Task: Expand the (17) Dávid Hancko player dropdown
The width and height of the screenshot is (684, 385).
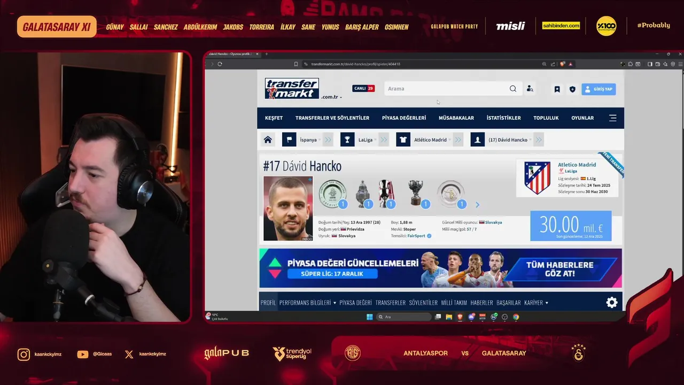Action: point(530,140)
